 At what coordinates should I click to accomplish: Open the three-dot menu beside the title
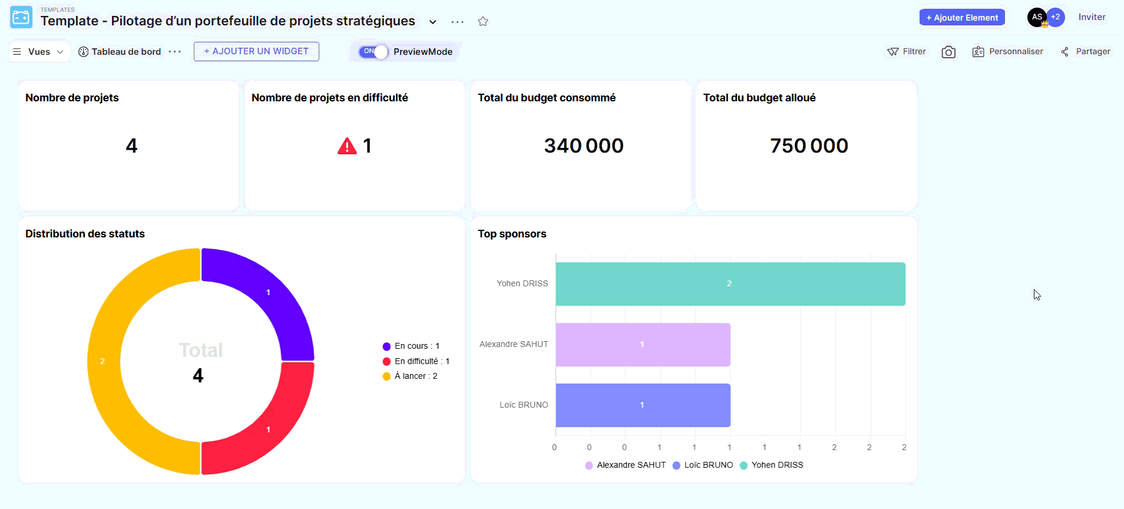(x=457, y=22)
